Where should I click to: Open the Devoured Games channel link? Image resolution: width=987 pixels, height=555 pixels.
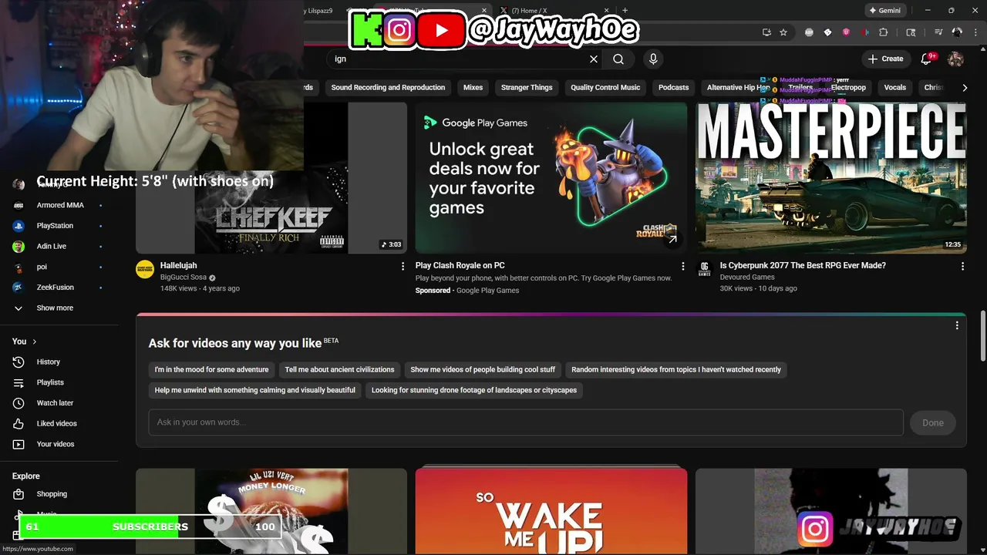point(747,277)
